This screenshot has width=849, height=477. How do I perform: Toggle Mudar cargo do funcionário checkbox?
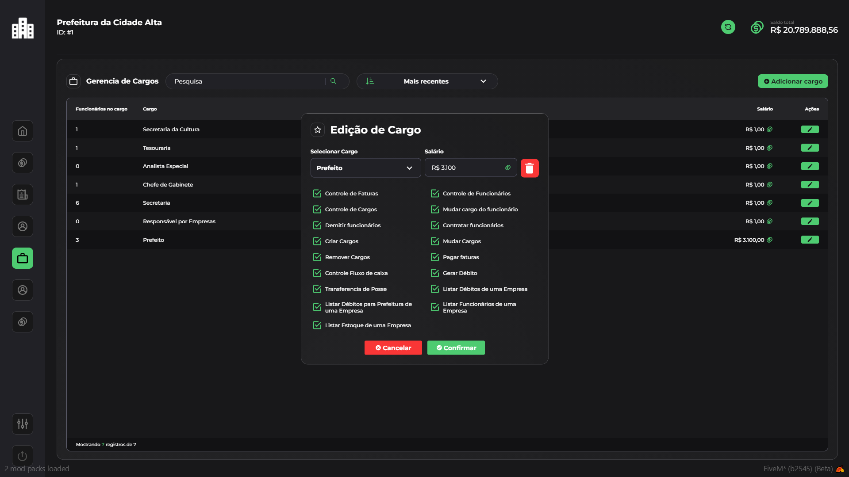(x=434, y=209)
